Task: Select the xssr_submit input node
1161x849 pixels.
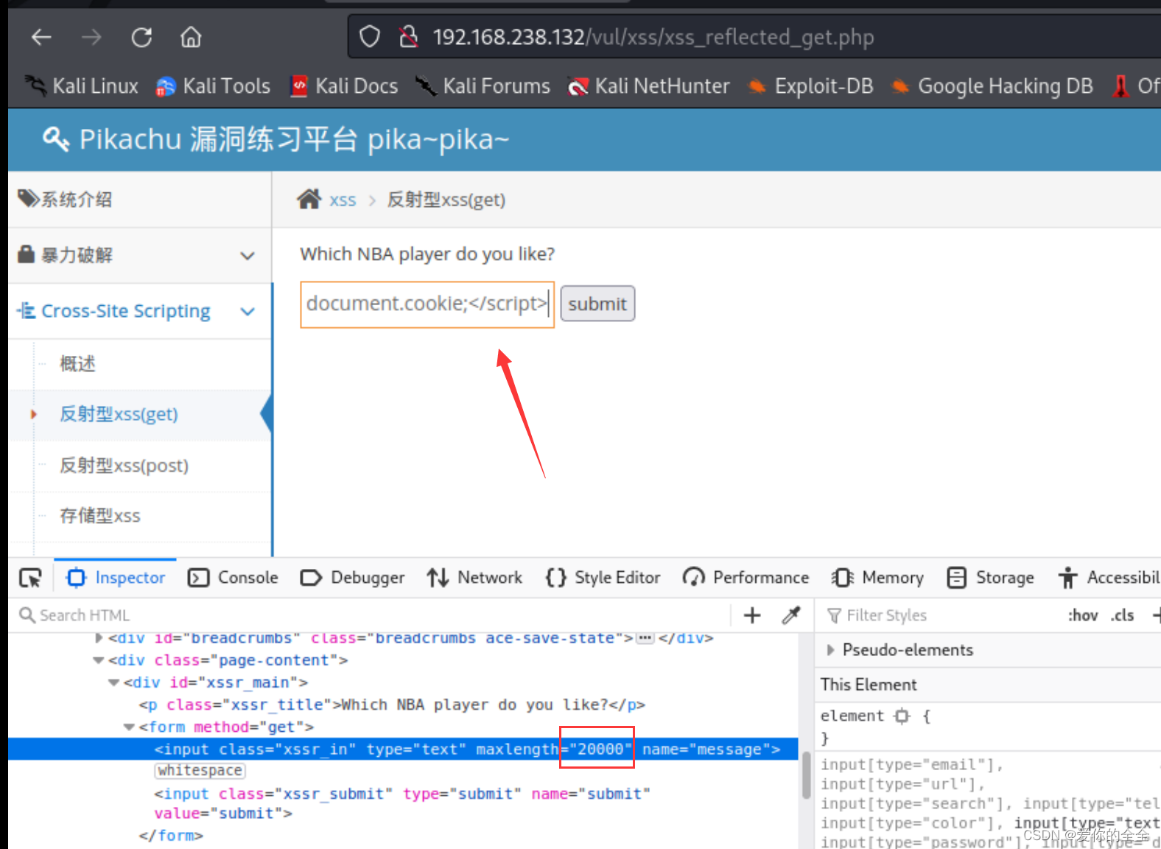Action: (401, 803)
